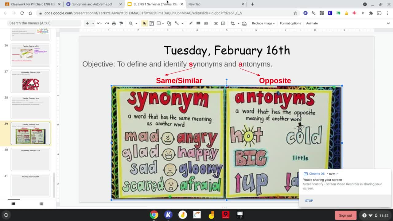
Task: Close the Synonyms and Antonyms.pdf tab
Action: coord(120,4)
